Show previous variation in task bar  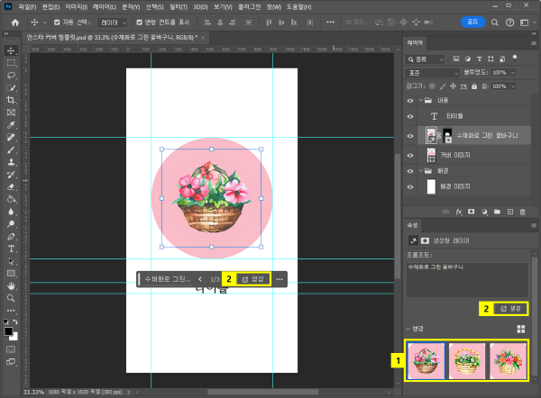click(200, 279)
